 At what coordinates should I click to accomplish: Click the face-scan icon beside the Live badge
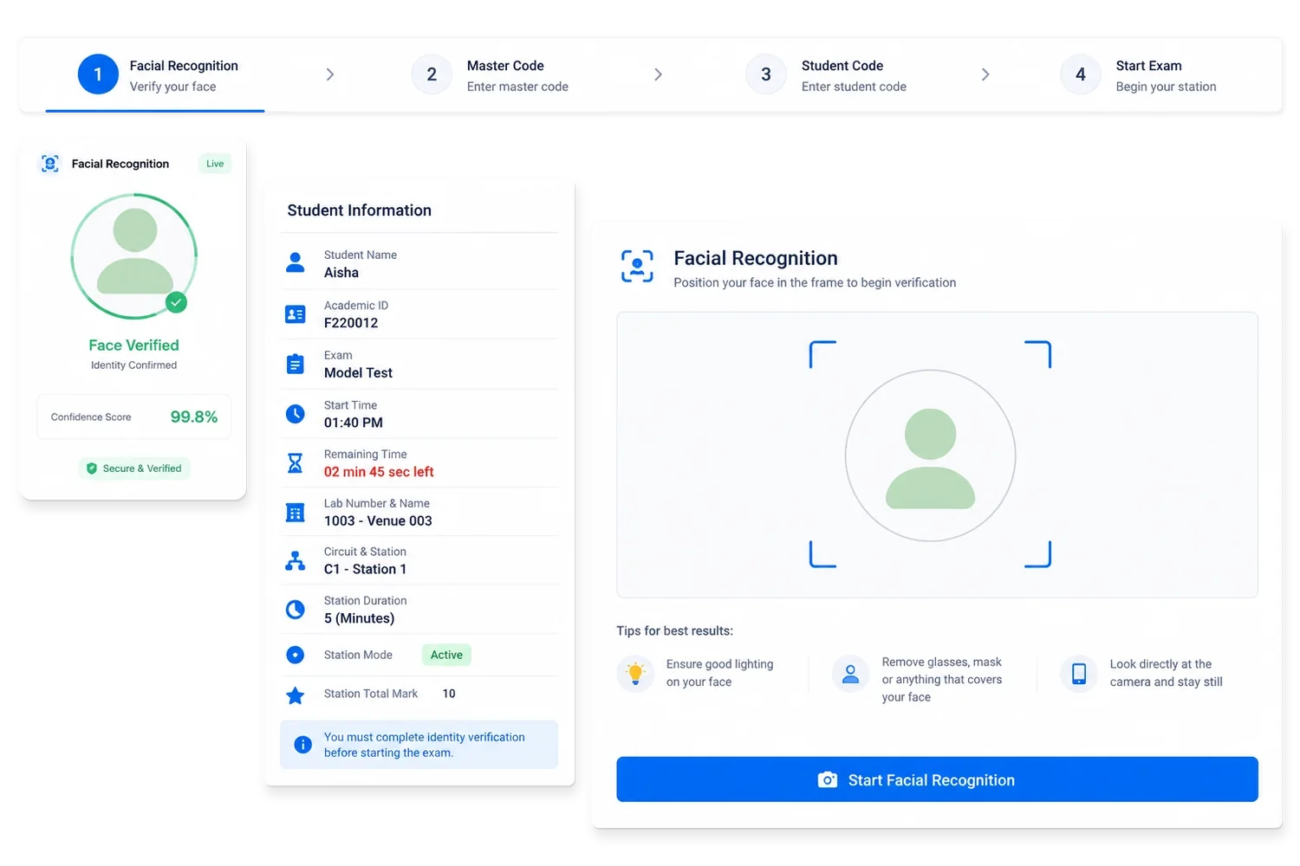pyautogui.click(x=50, y=164)
